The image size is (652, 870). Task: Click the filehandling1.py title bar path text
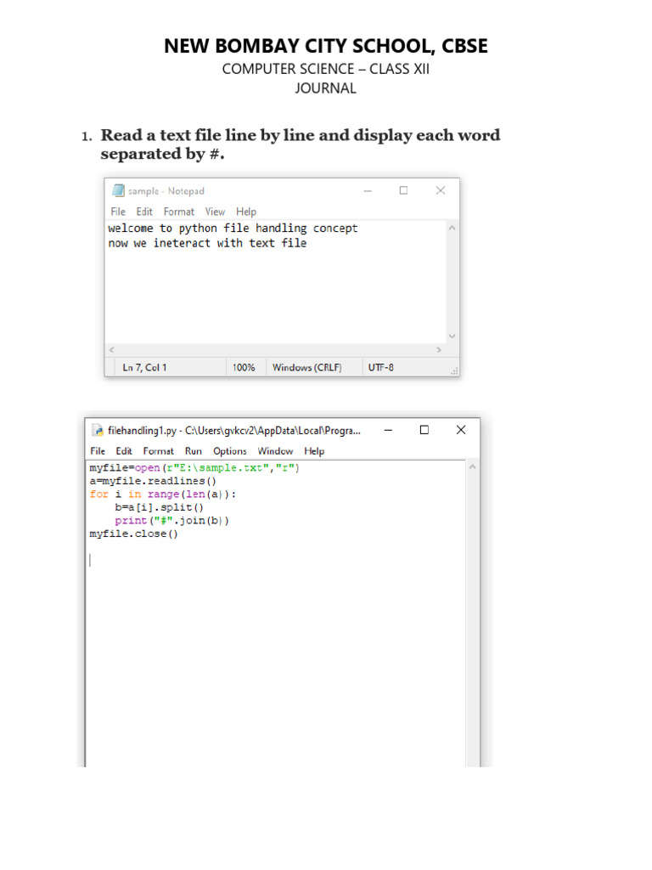click(x=234, y=431)
